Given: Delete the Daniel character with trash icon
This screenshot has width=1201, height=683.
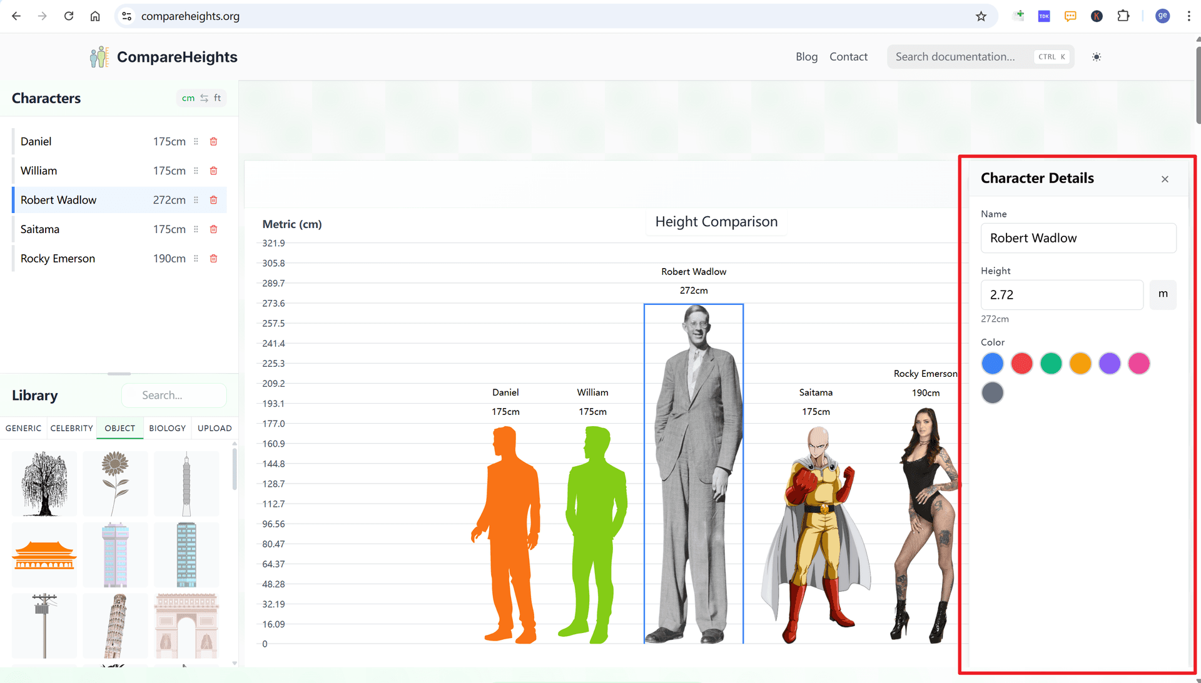Looking at the screenshot, I should click(213, 142).
